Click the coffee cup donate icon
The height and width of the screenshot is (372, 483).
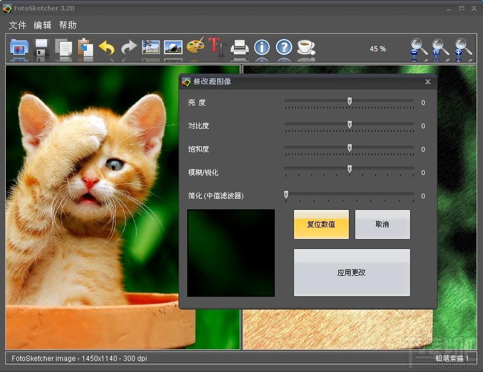[x=306, y=47]
